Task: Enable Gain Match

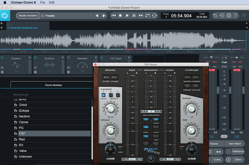Action: tap(235, 144)
